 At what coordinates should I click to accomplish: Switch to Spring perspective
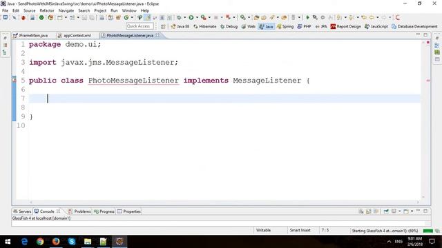click(x=285, y=26)
